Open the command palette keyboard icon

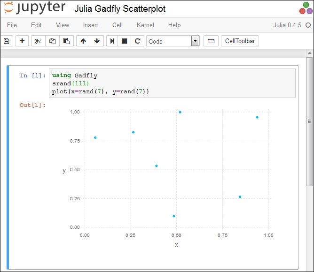pos(211,41)
